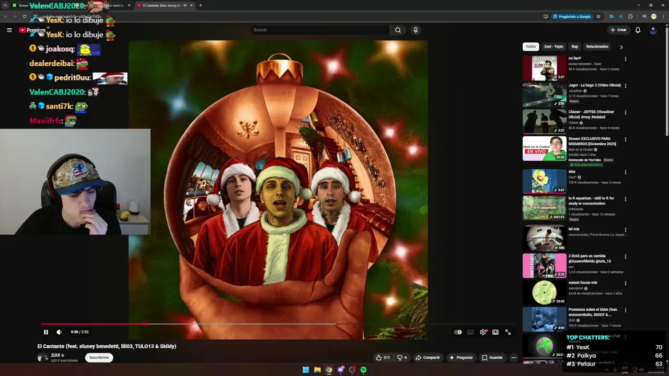Dislike the video with thumbs down
Screen dimensions: 669x376
pos(402,358)
